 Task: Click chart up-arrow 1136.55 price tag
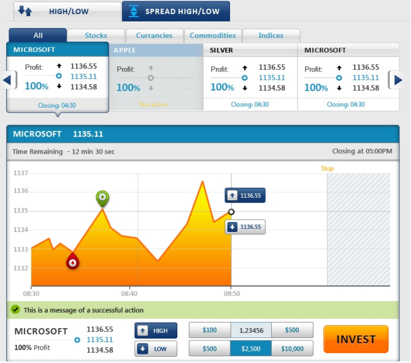coord(245,195)
